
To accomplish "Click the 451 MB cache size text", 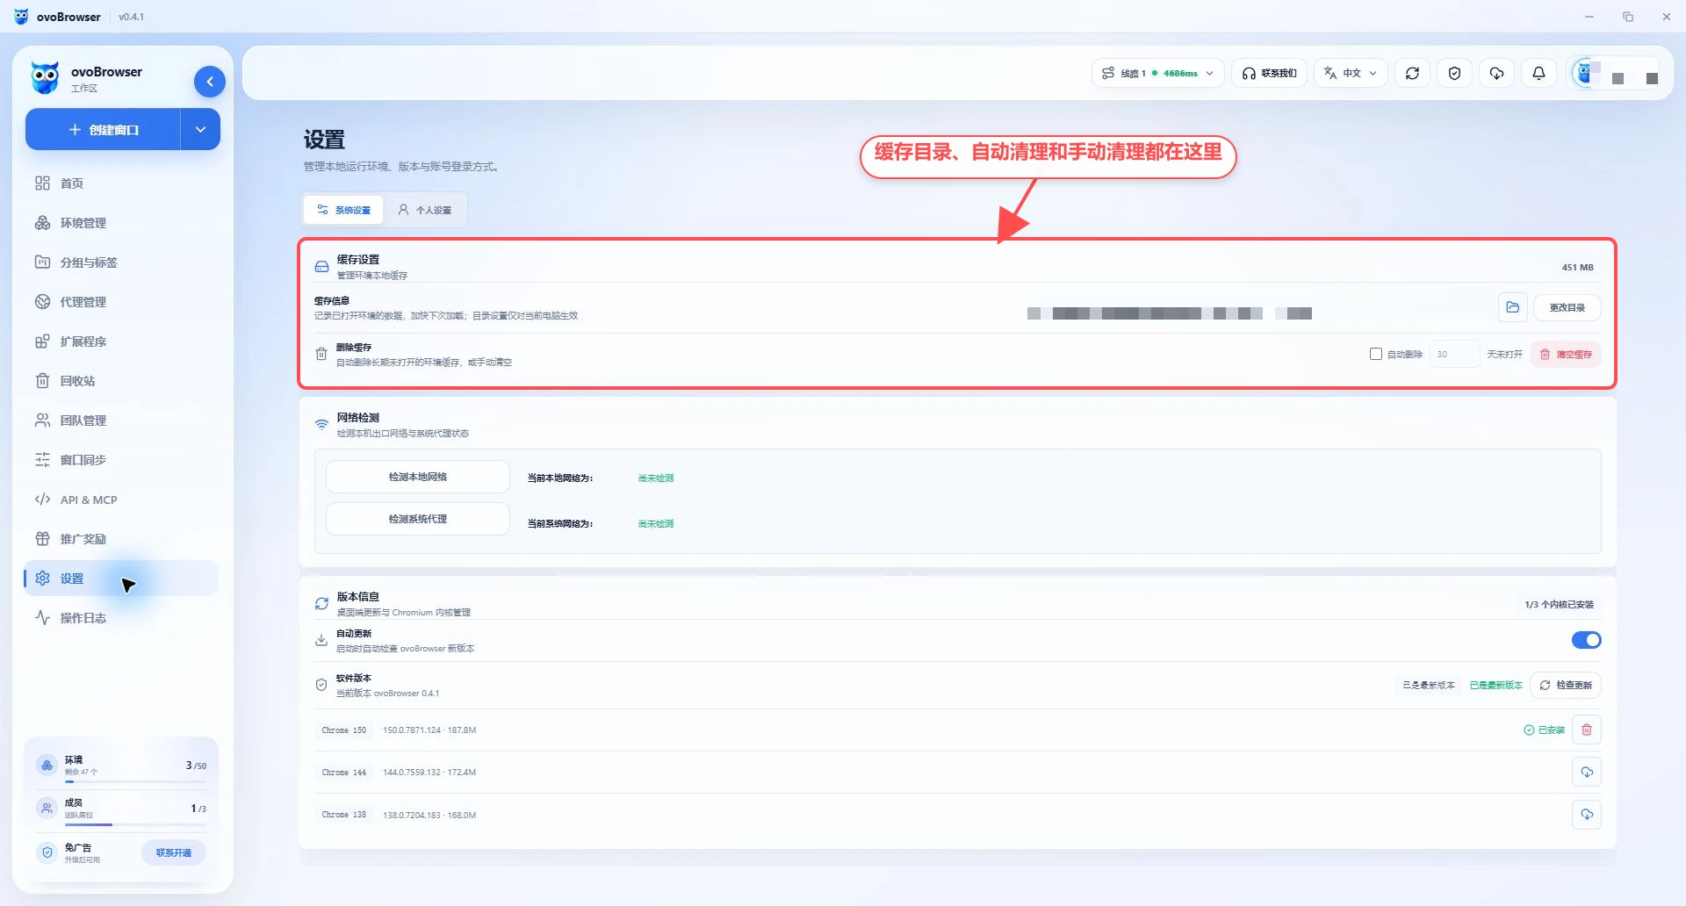I will 1577,267.
